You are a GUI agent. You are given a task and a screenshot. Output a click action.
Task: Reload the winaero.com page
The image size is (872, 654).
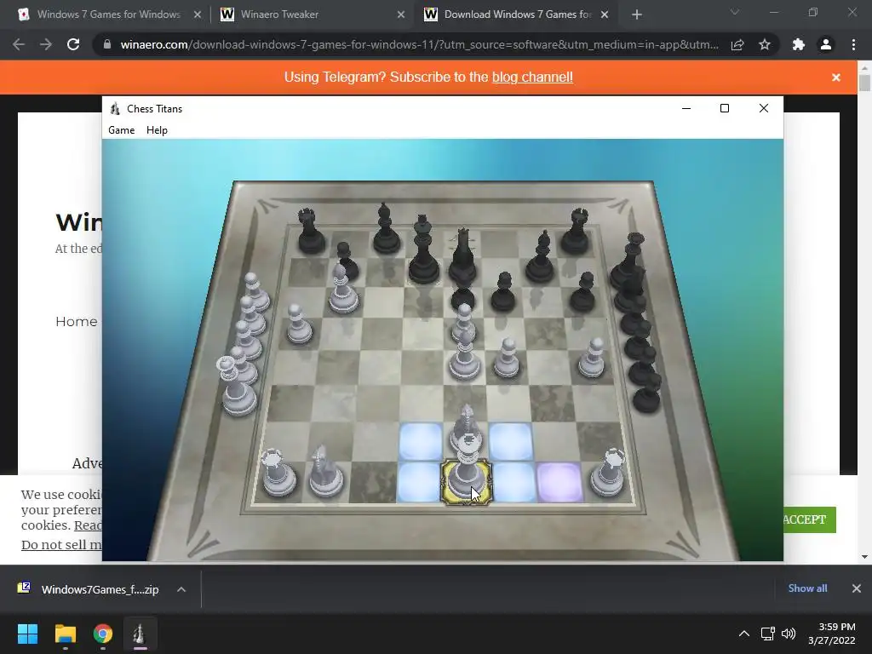click(x=73, y=44)
